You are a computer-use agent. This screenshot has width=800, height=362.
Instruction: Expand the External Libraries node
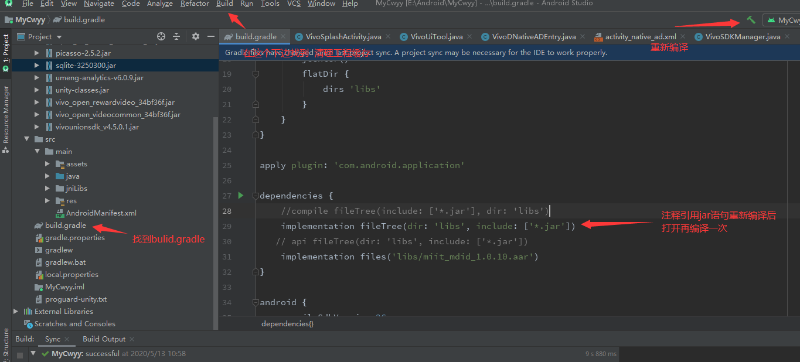pyautogui.click(x=15, y=311)
